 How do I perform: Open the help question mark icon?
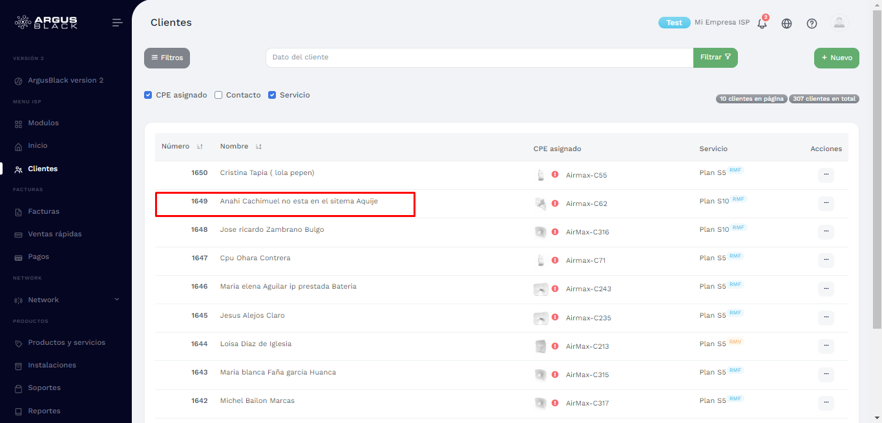coord(812,23)
